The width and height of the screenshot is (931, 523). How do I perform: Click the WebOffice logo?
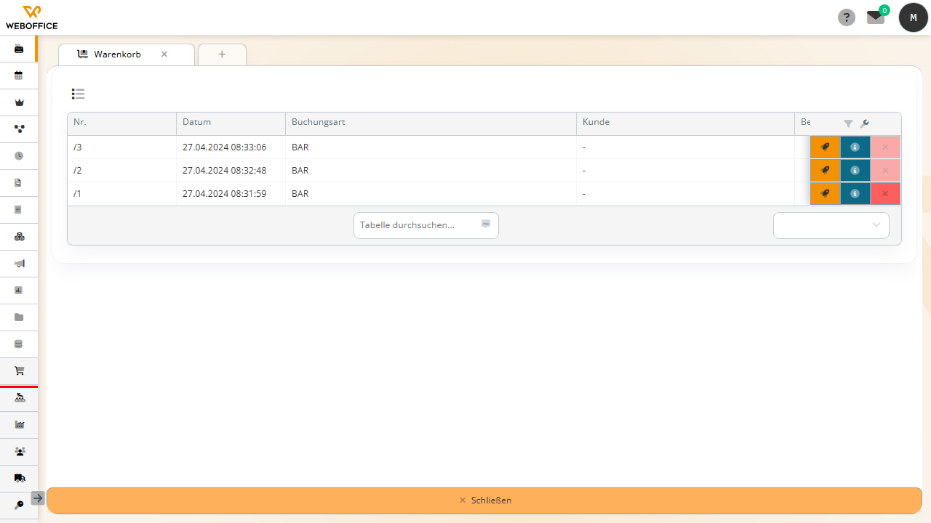click(31, 17)
